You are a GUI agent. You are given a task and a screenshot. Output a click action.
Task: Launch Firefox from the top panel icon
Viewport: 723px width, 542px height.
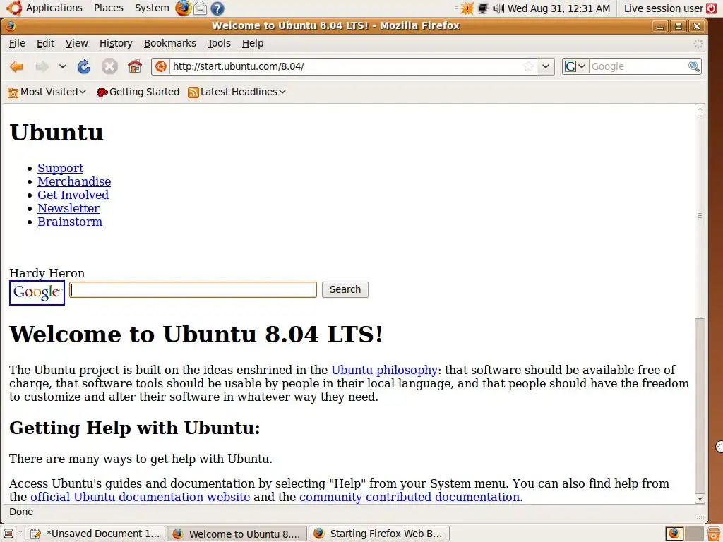click(183, 8)
